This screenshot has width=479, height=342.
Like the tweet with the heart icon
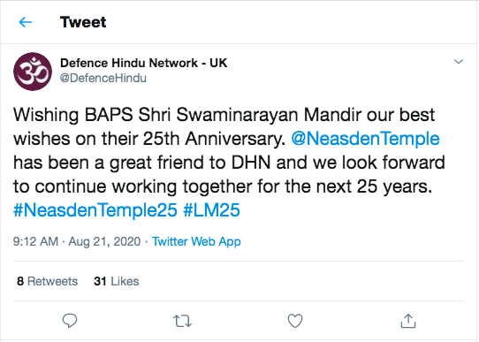(x=295, y=321)
